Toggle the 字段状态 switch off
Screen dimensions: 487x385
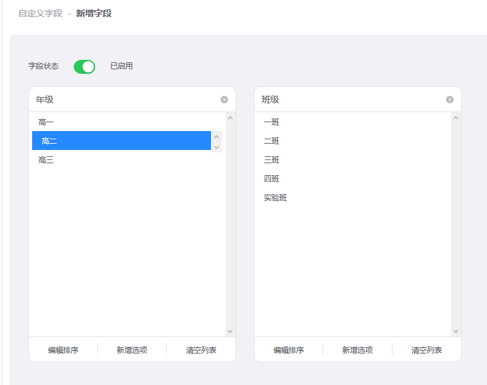coord(84,67)
